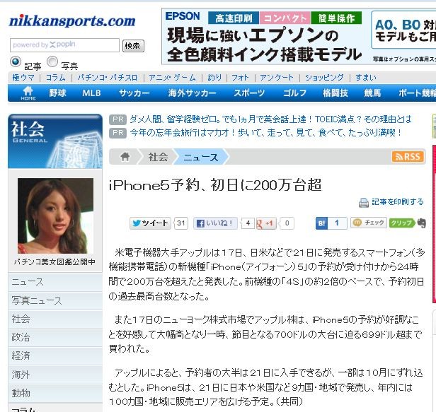Click the 検索 search button
The height and width of the screenshot is (412, 436).
point(133,45)
